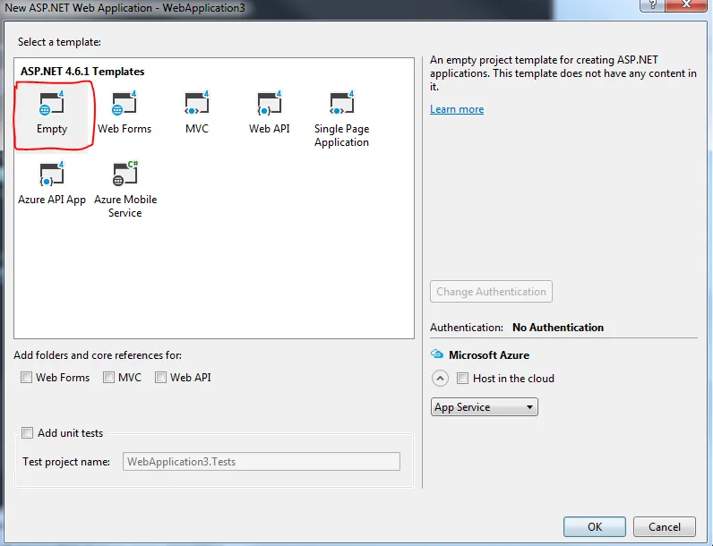Click the dialog help question-mark button

652,5
